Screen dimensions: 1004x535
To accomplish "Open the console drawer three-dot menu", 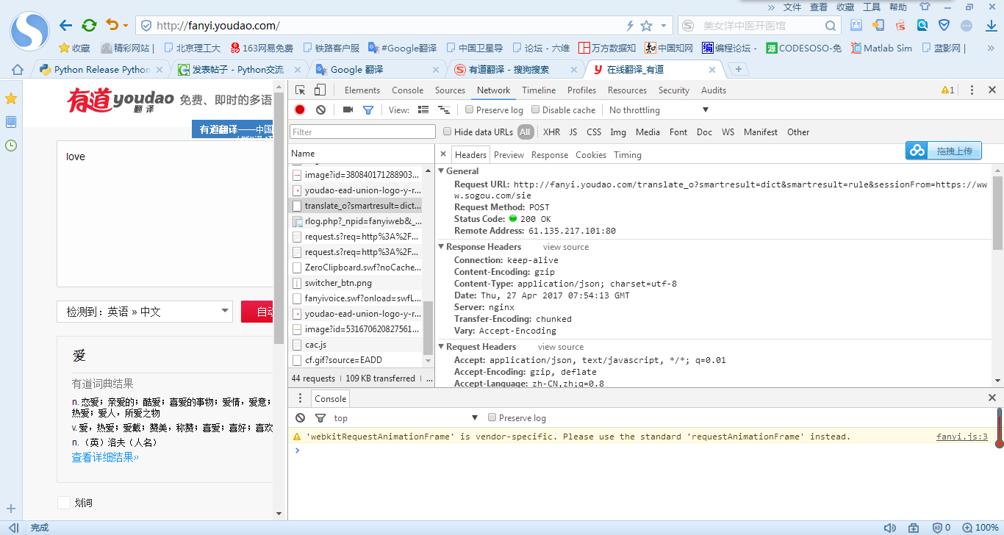I will coord(300,398).
